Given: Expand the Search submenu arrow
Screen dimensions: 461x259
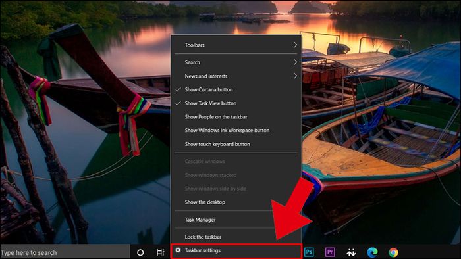Looking at the screenshot, I should (x=295, y=62).
